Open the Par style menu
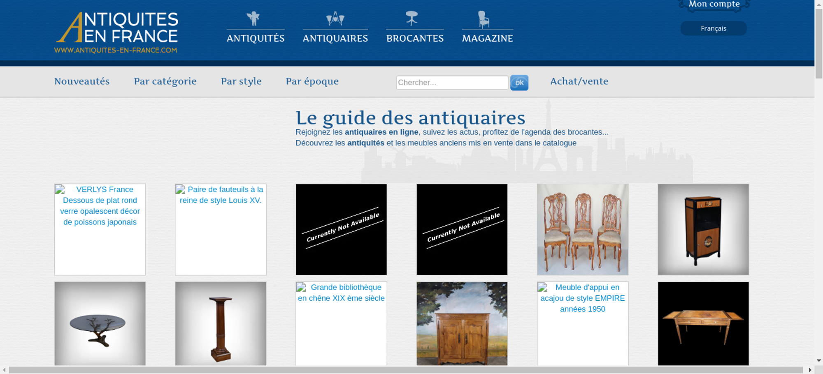Screen dimensions: 823x374 [x=241, y=81]
